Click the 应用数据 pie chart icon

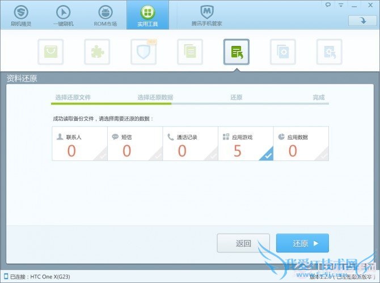[x=281, y=137]
